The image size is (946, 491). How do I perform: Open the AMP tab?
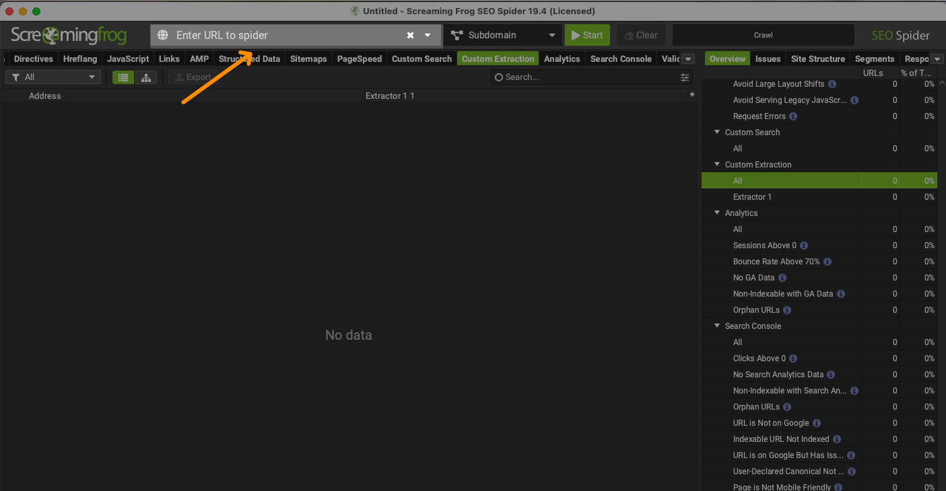coord(199,59)
